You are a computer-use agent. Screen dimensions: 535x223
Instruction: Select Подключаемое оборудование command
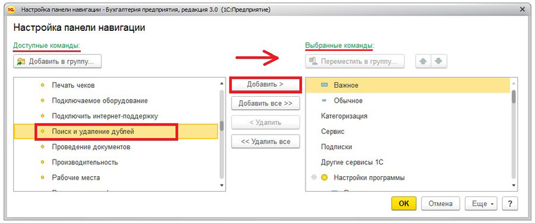116,101
